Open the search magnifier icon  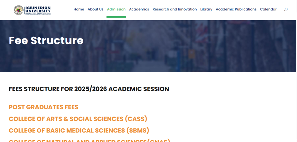pyautogui.click(x=286, y=9)
